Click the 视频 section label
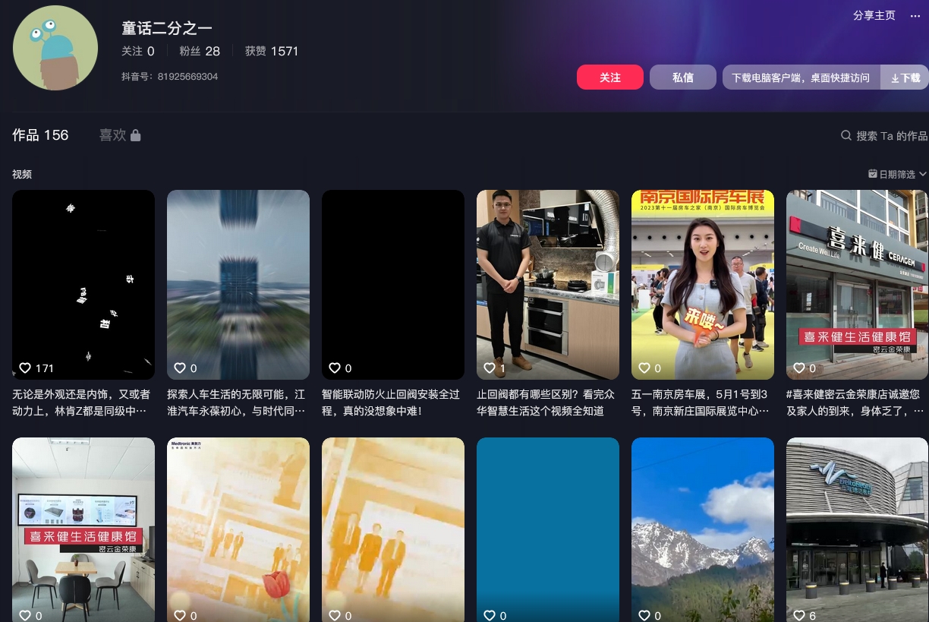 (x=22, y=174)
